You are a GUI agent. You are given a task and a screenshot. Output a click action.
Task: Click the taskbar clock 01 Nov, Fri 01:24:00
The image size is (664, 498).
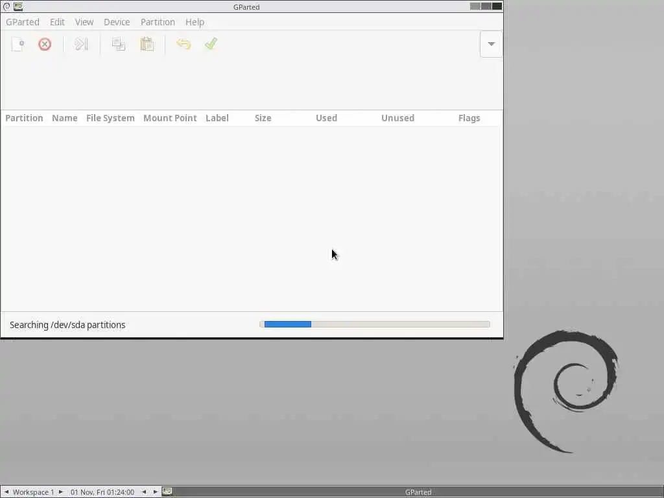pyautogui.click(x=102, y=492)
